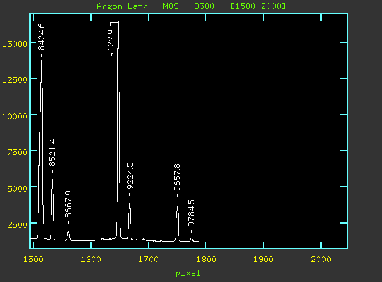Click the 15000 y-axis tick label
Image resolution: width=382 pixels, height=282 pixels.
[x=15, y=44]
